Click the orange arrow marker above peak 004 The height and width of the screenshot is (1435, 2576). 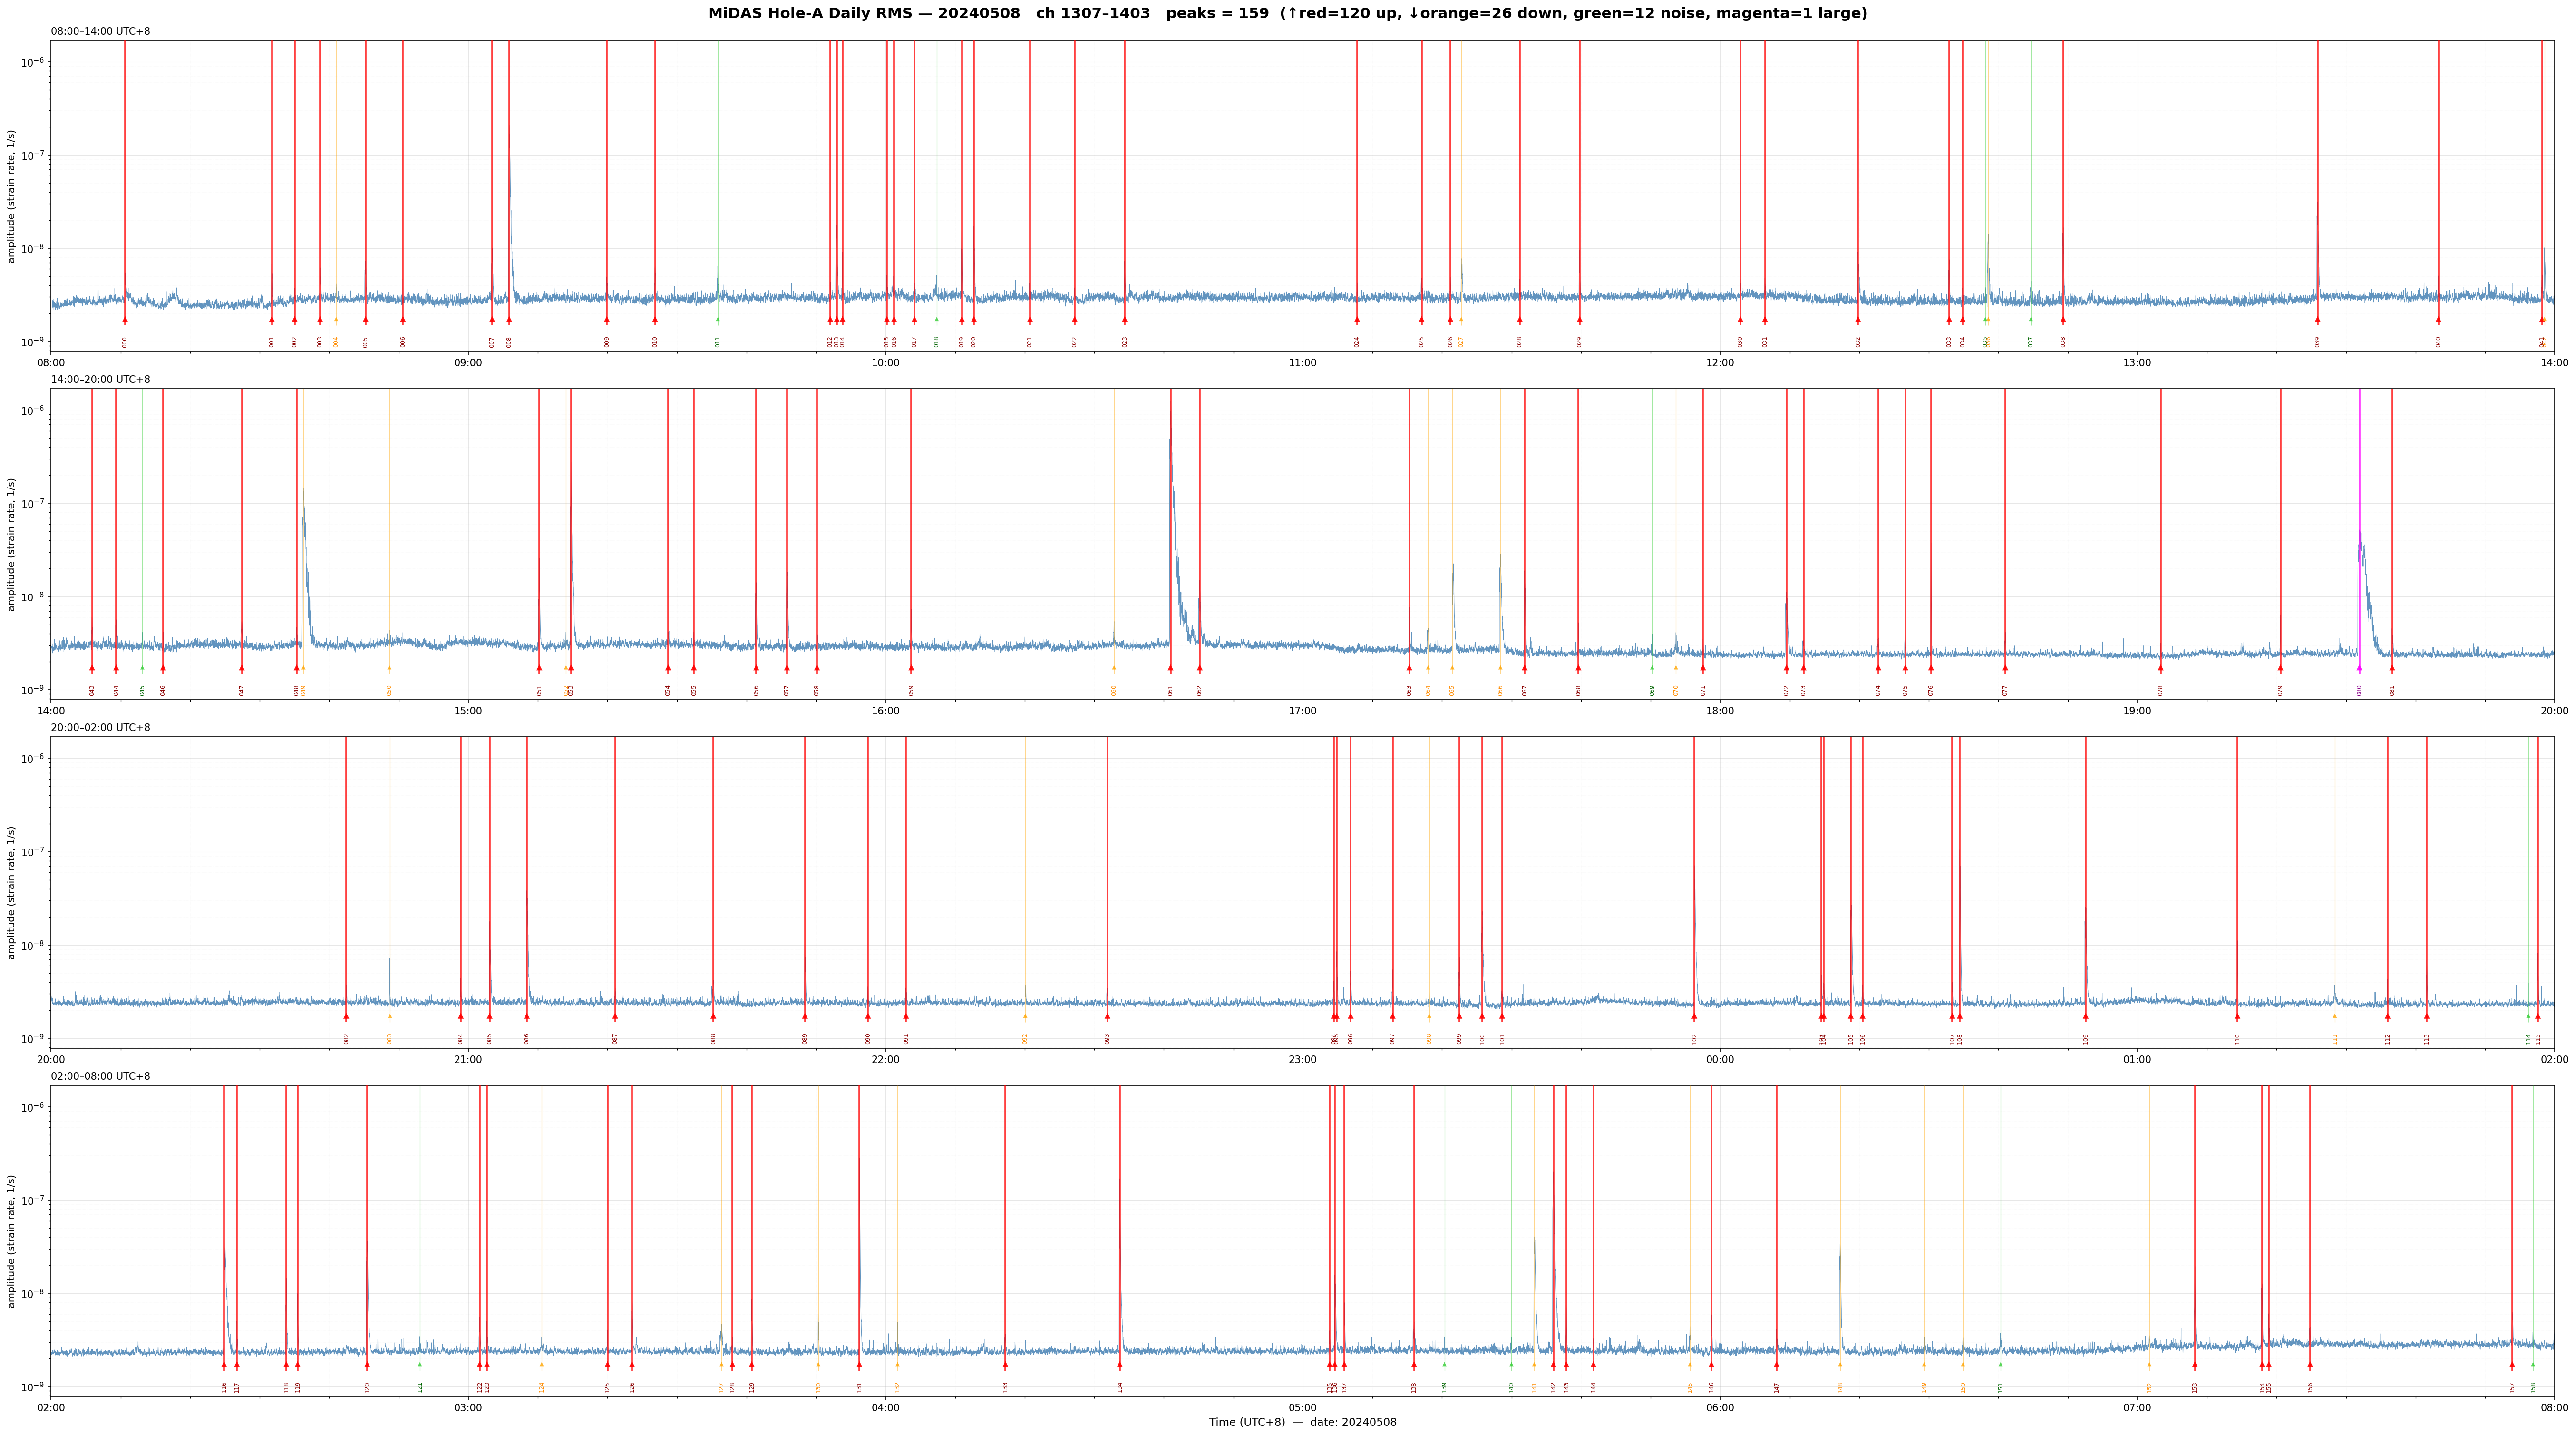click(336, 320)
